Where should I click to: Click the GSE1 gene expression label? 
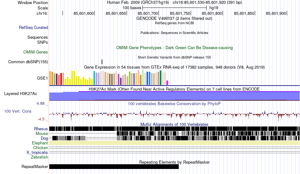[42, 78]
